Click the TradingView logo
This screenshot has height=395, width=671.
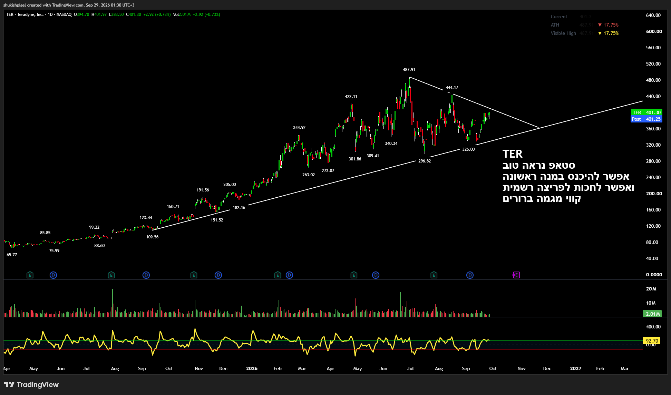pyautogui.click(x=31, y=385)
